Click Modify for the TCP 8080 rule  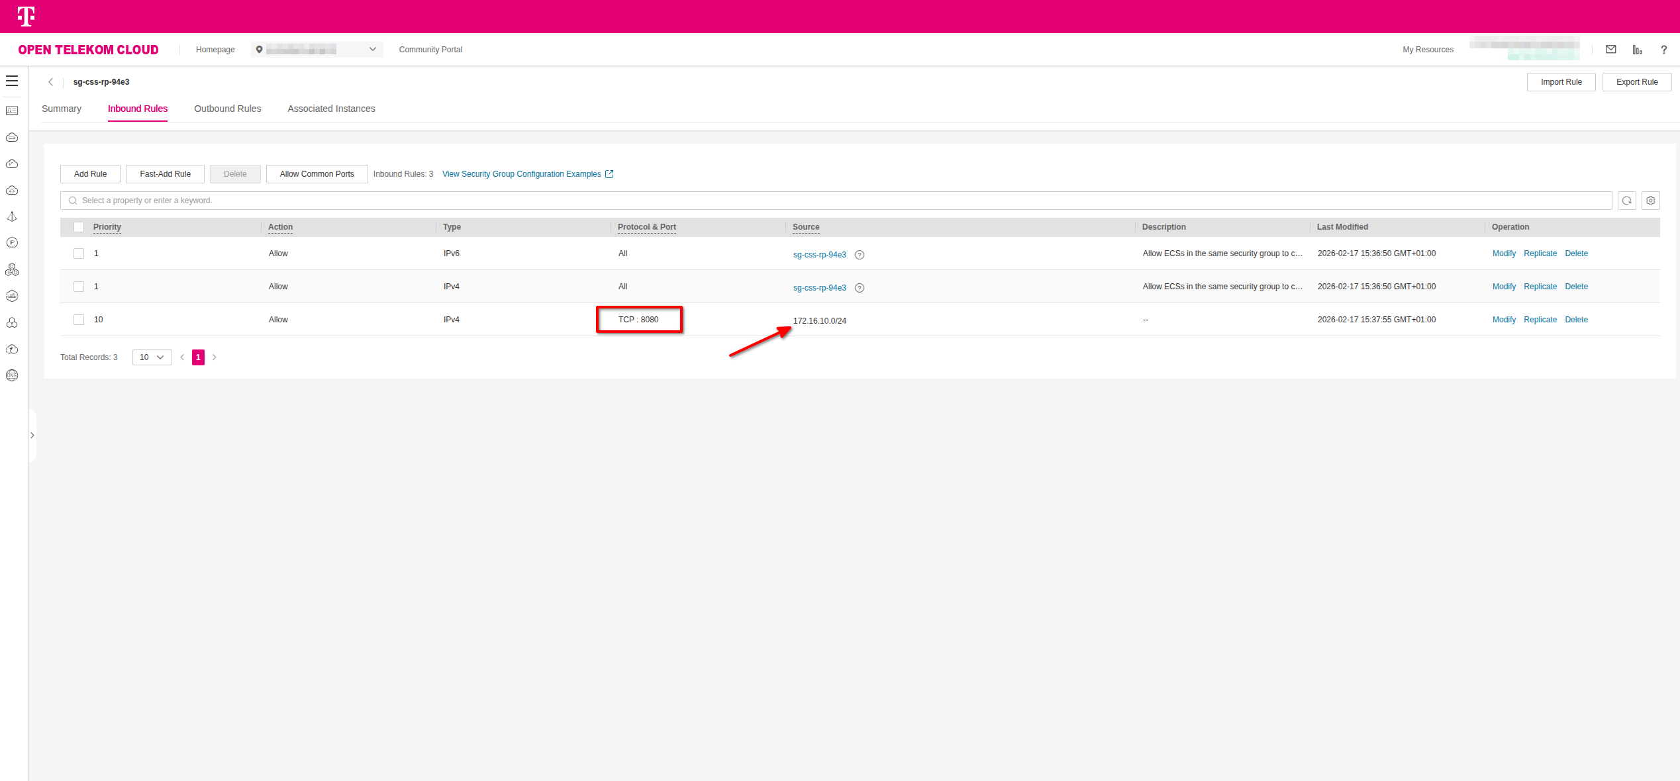pyautogui.click(x=1503, y=320)
